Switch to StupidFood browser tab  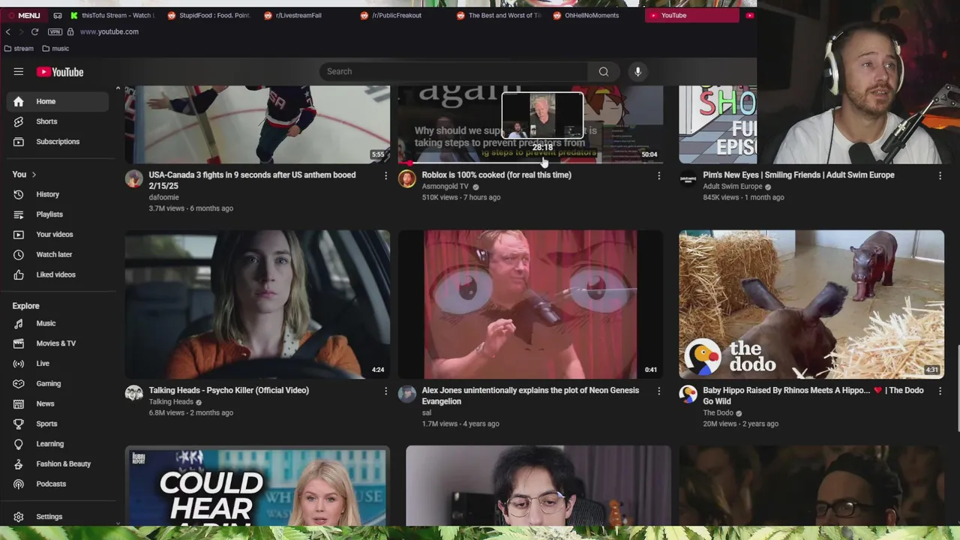pos(210,15)
